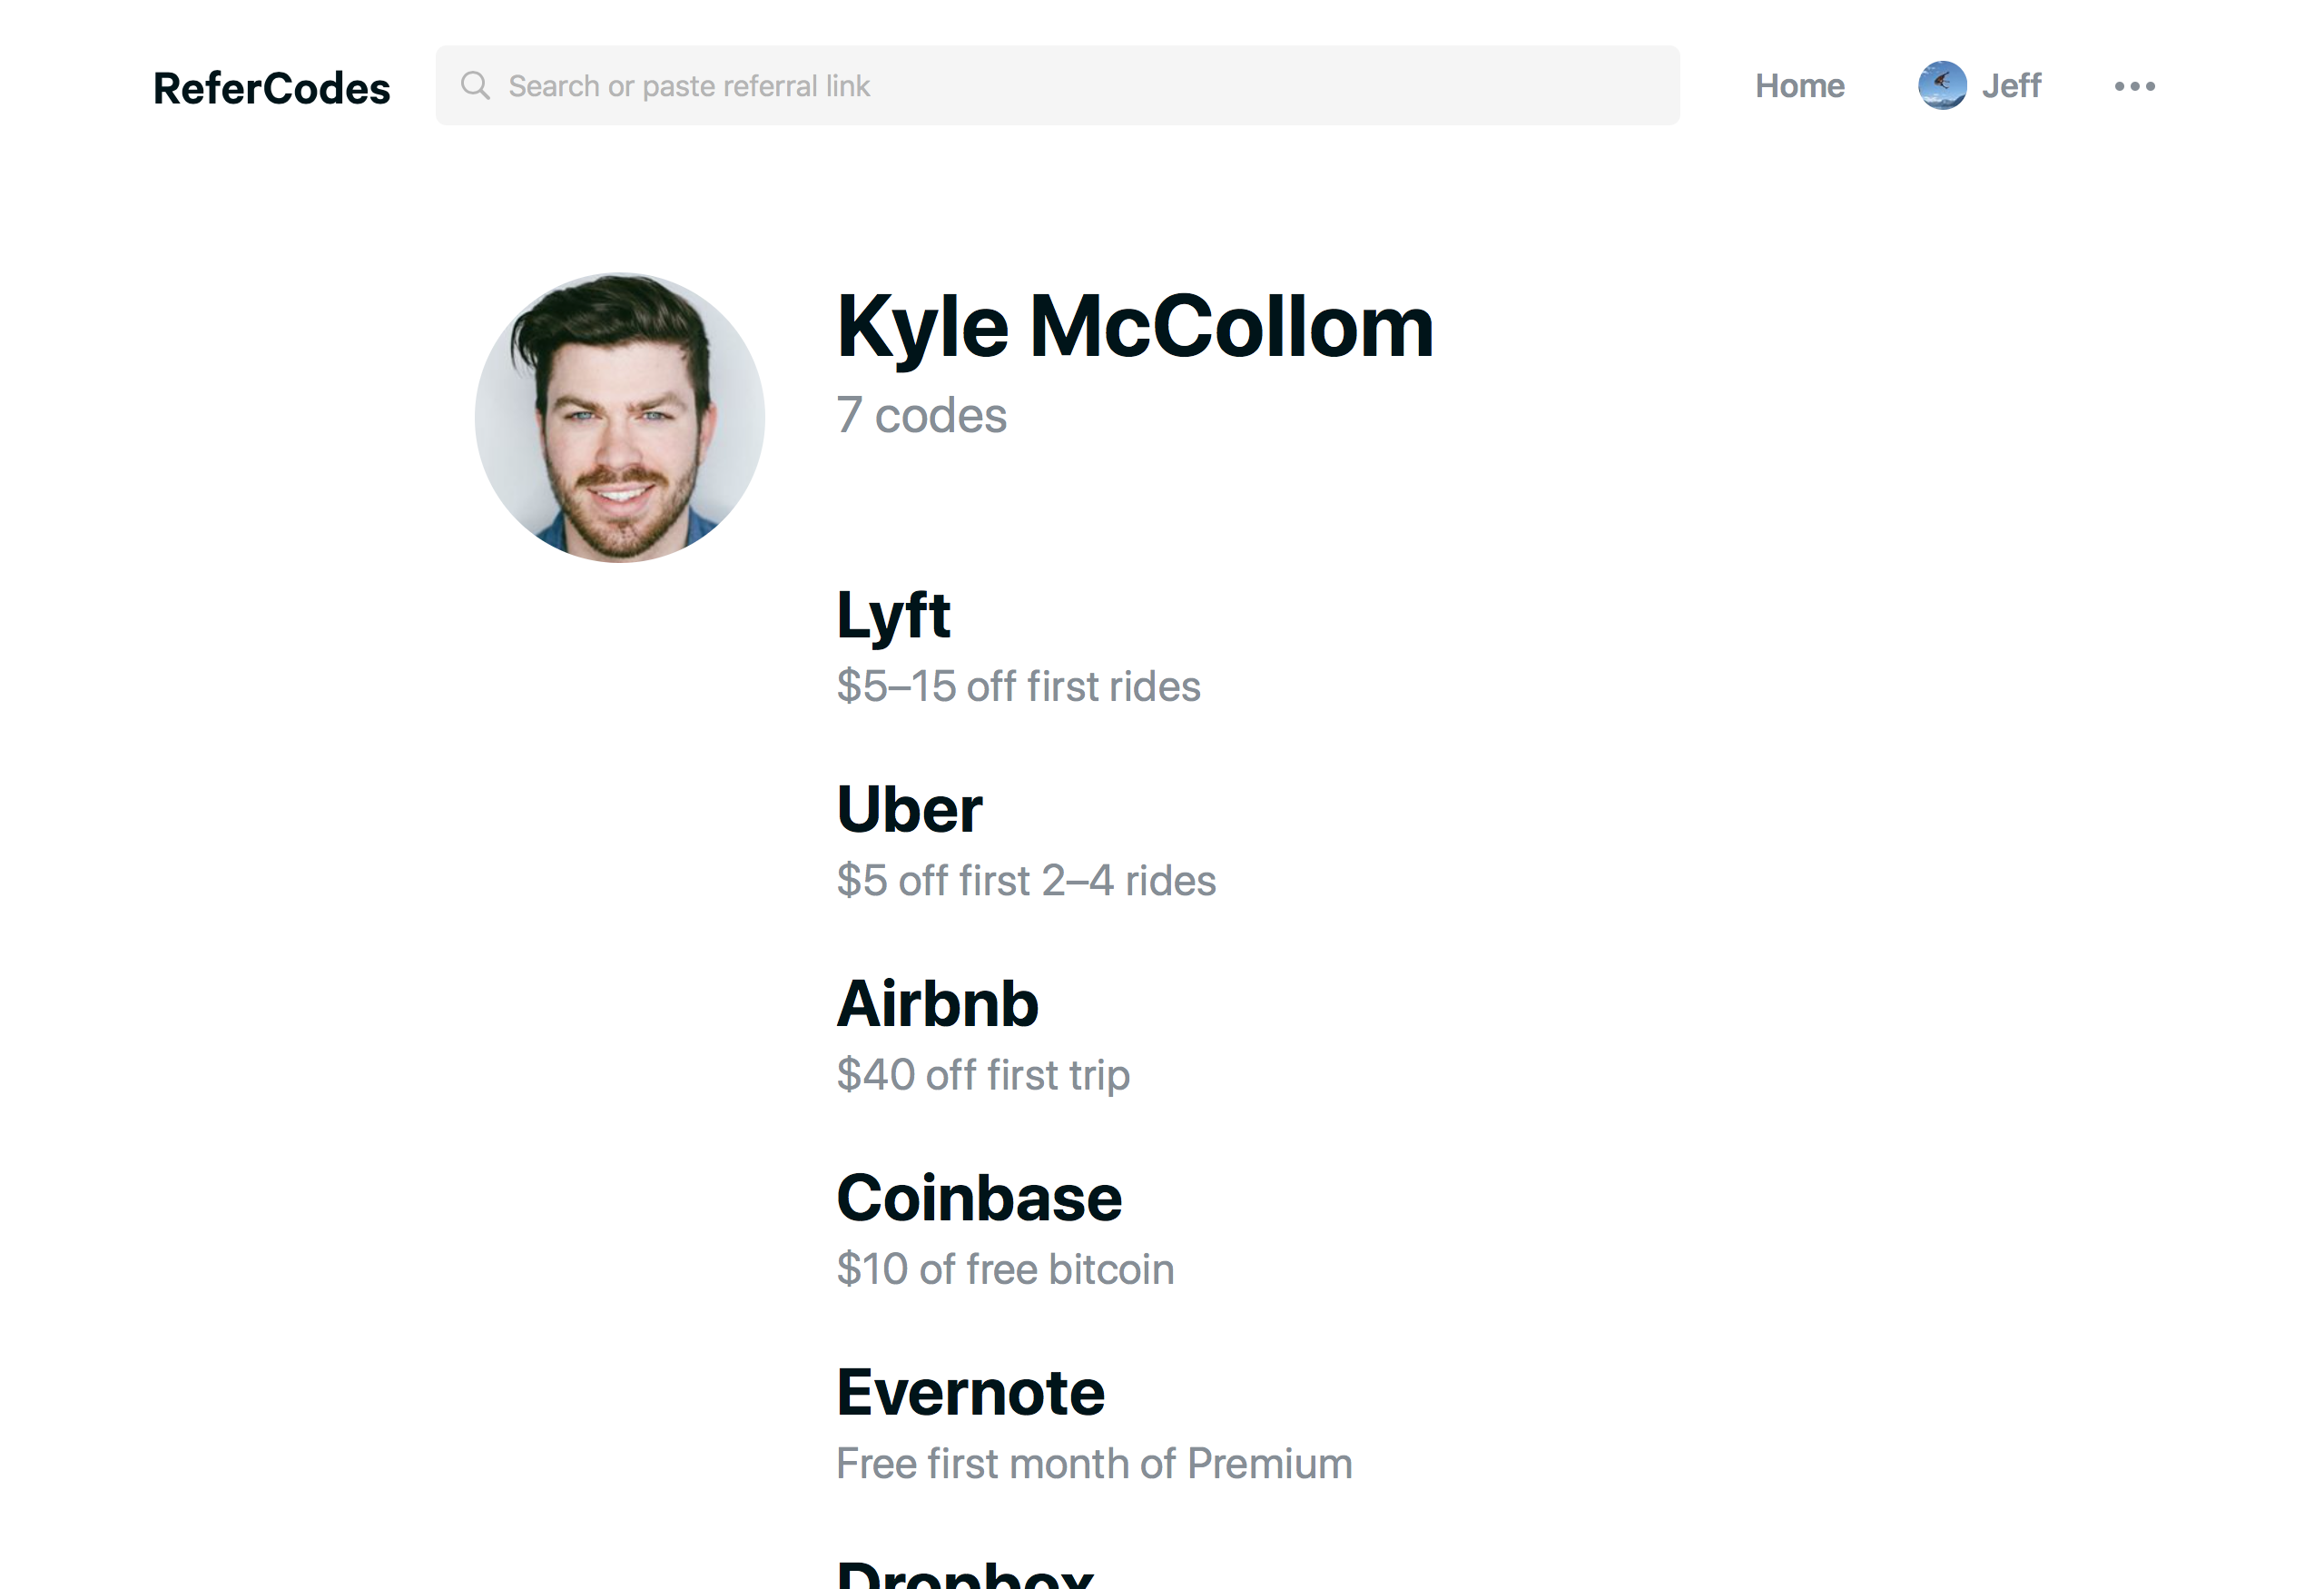Click the '$5–15 off first rides' description
Screen dimensions: 2324x1589
[x=1018, y=686]
